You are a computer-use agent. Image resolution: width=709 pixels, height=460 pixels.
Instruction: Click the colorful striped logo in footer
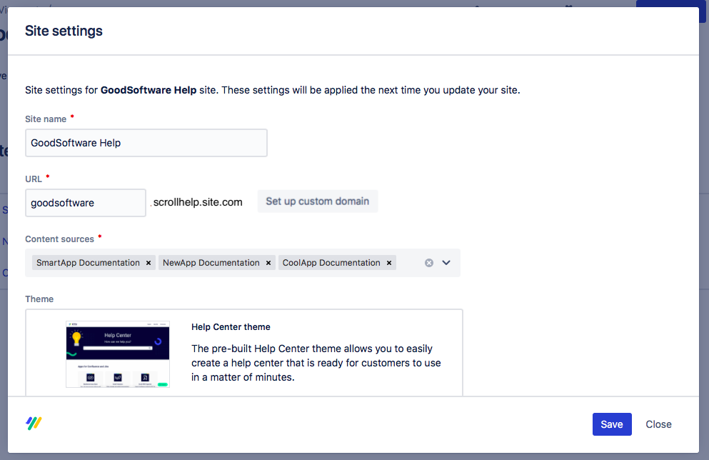point(34,424)
